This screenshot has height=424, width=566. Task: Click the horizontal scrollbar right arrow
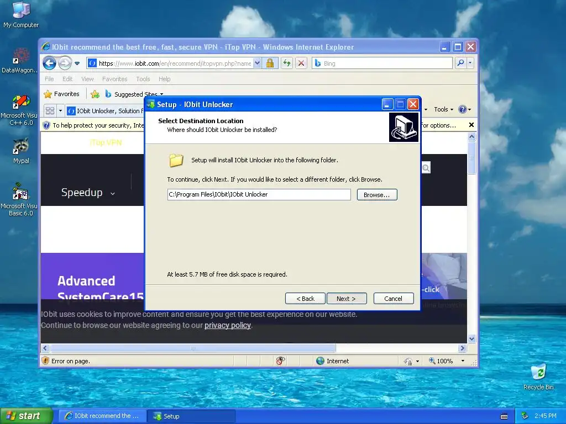tap(463, 348)
